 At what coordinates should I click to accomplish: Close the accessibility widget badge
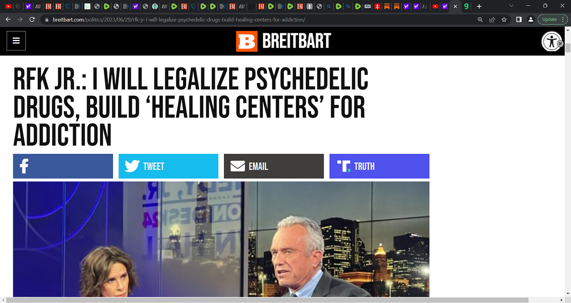click(560, 43)
